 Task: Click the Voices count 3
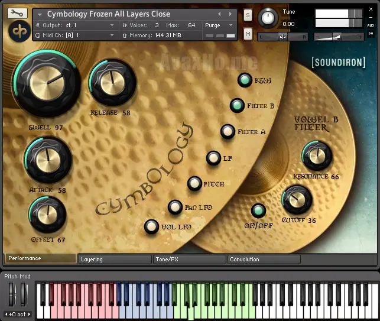(157, 25)
